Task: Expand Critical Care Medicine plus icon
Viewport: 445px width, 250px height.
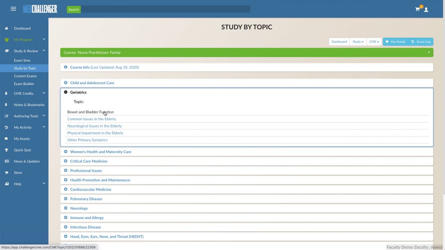Action: (65, 161)
